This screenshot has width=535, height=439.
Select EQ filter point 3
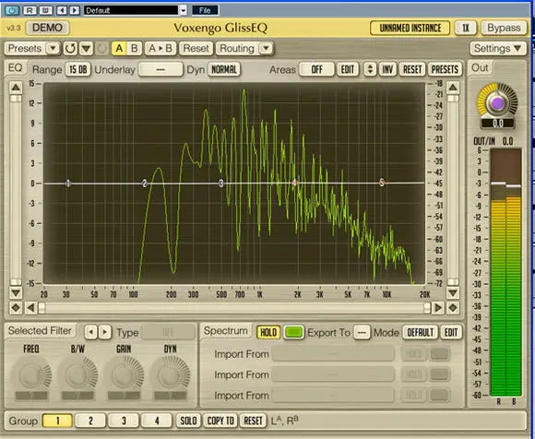pyautogui.click(x=221, y=184)
